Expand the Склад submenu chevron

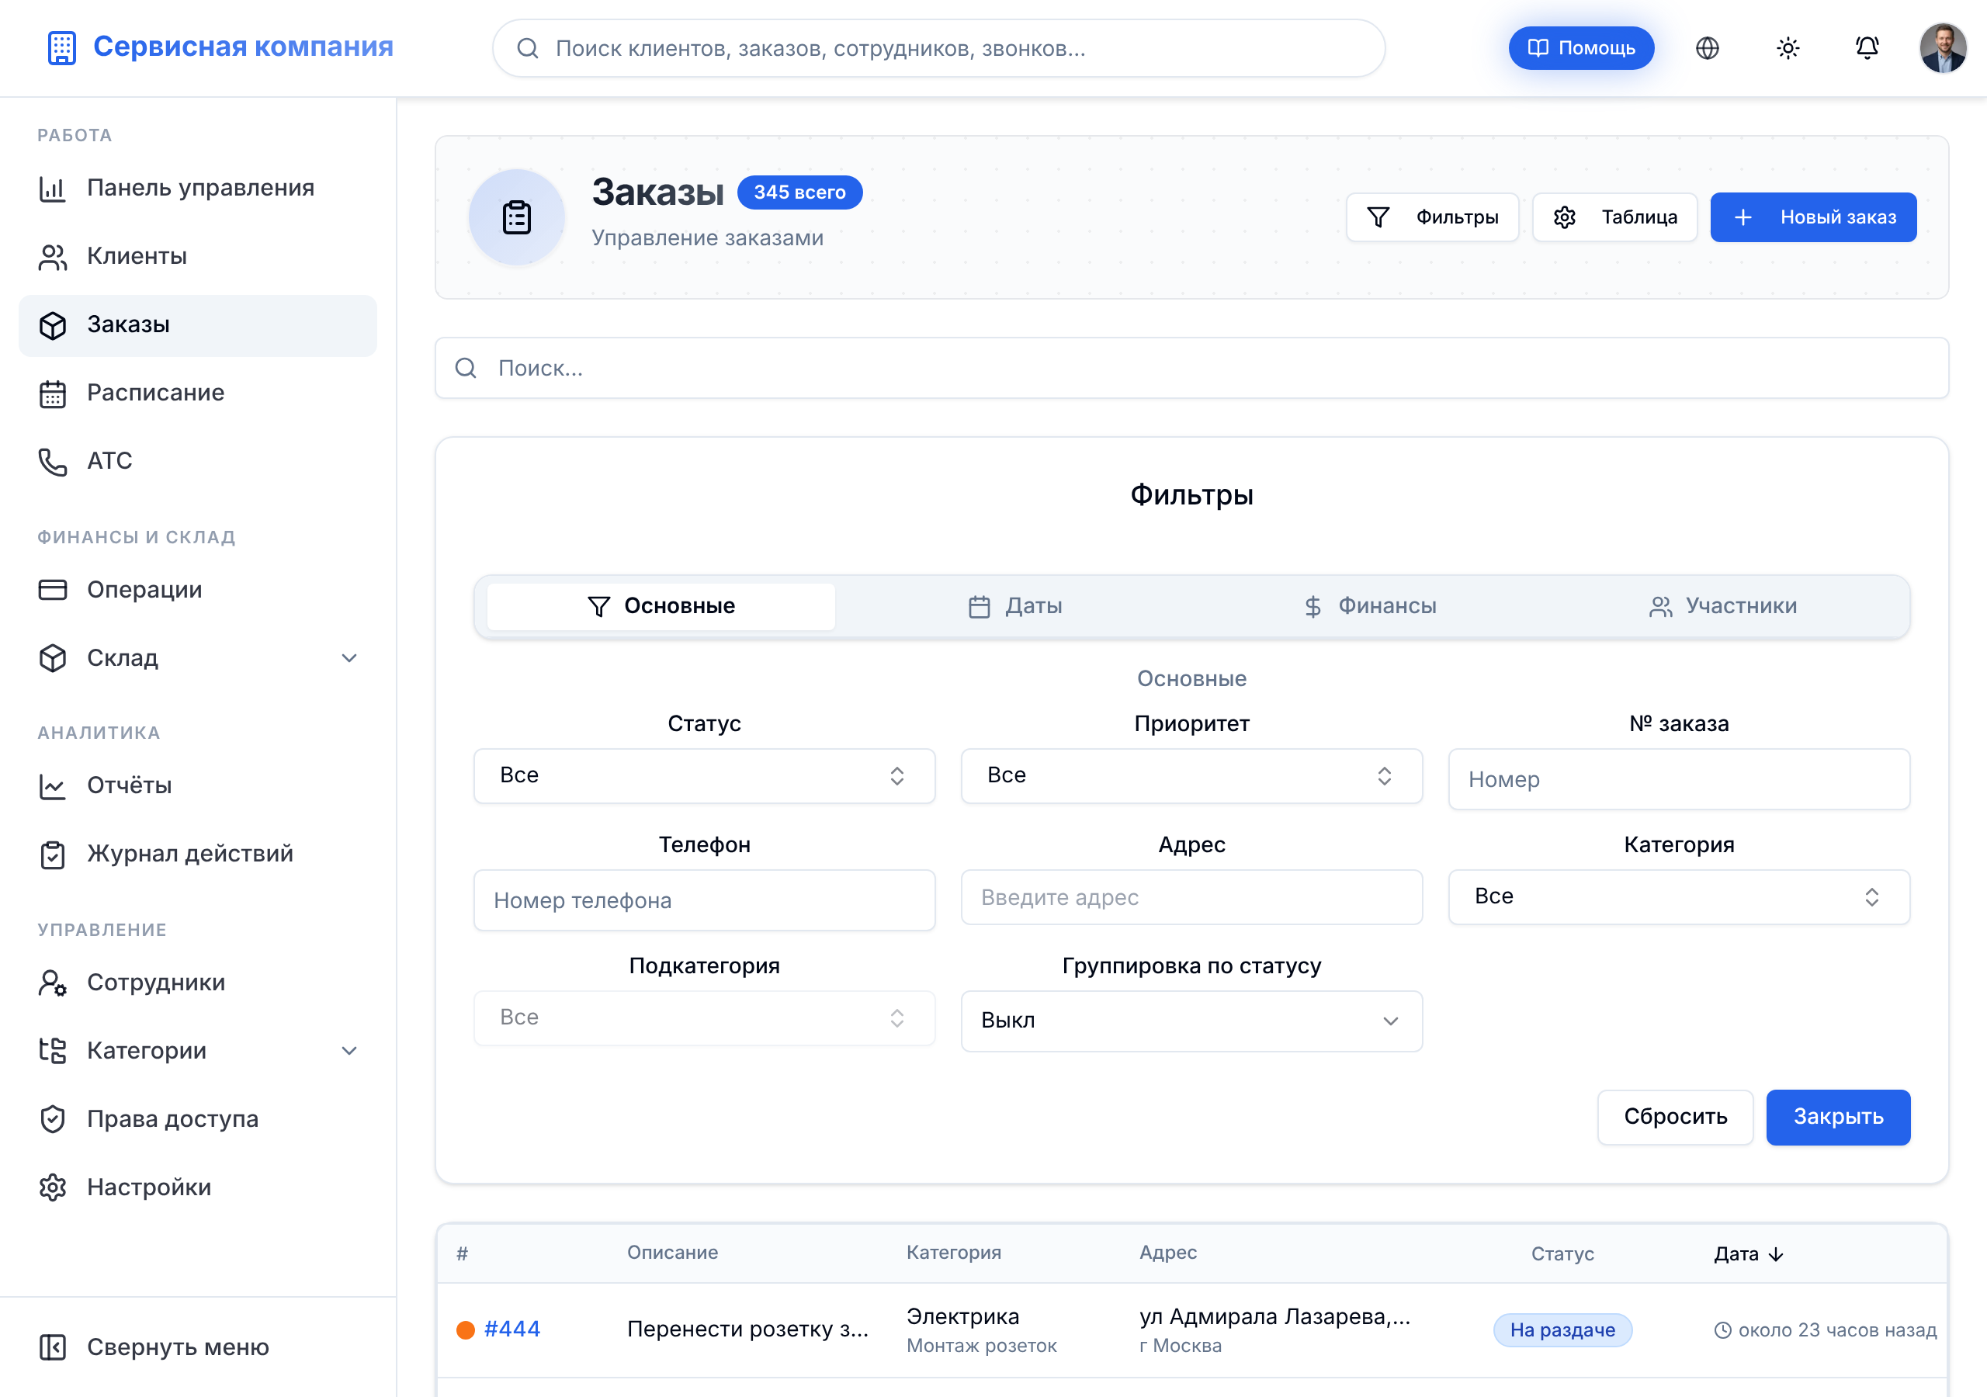point(349,659)
